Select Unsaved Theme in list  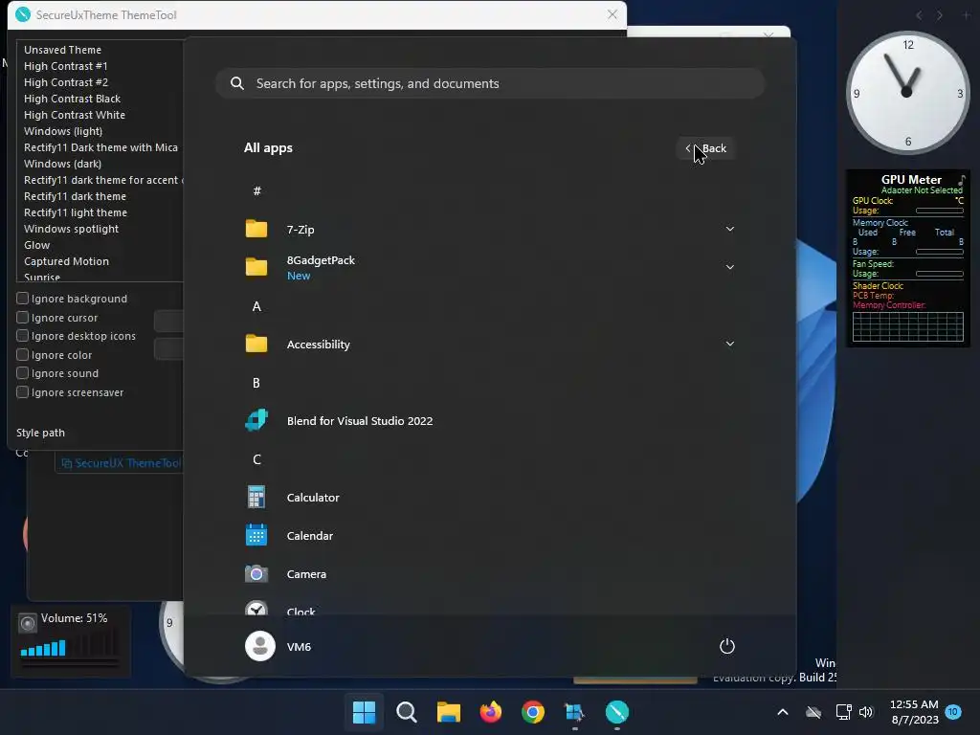click(62, 50)
